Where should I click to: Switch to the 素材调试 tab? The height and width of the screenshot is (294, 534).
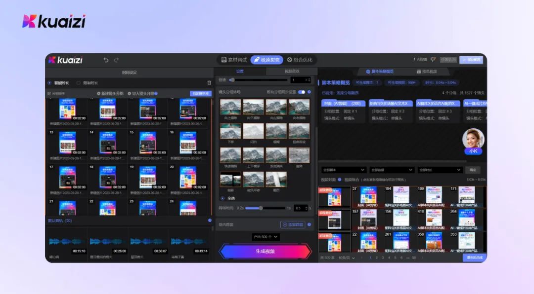point(234,60)
